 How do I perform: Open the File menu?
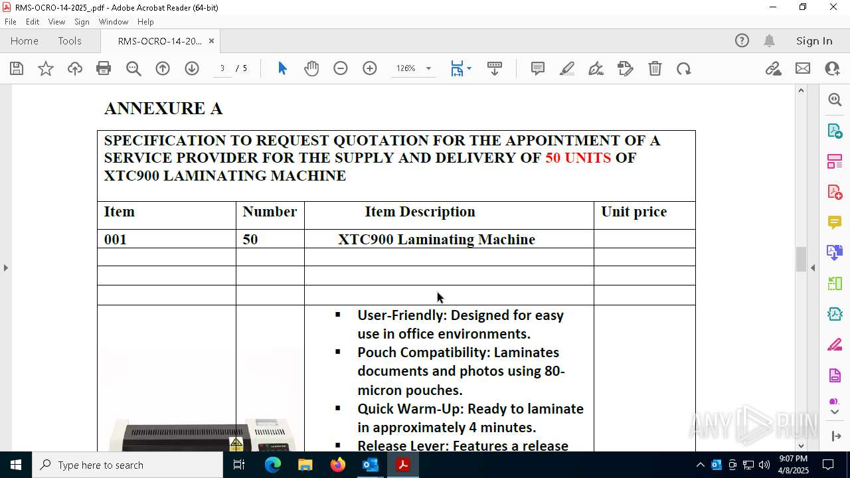[x=11, y=22]
